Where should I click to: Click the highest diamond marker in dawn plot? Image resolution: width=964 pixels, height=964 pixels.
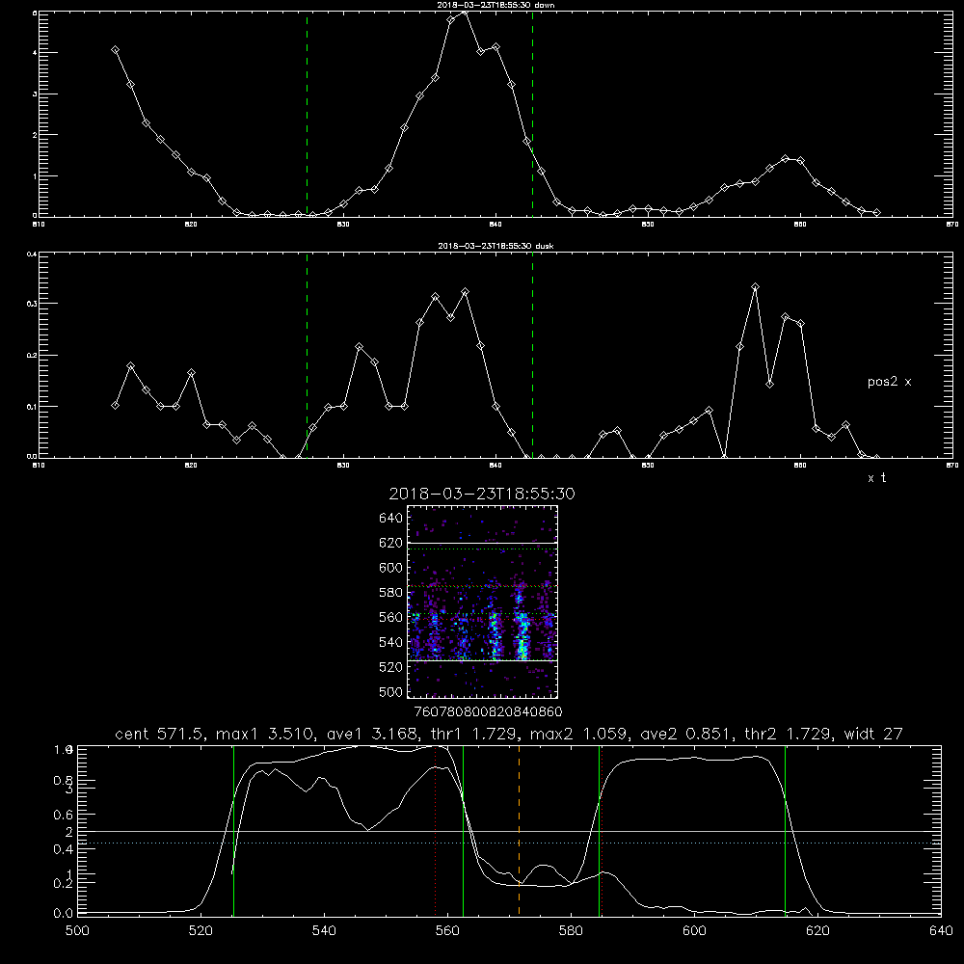tap(466, 11)
